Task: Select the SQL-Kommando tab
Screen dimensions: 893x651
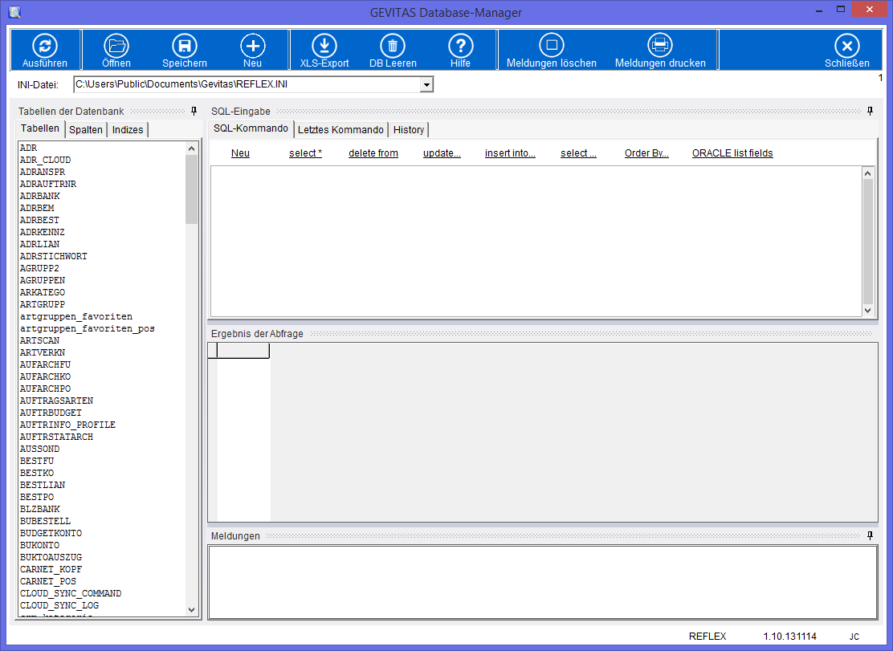Action: coord(251,128)
